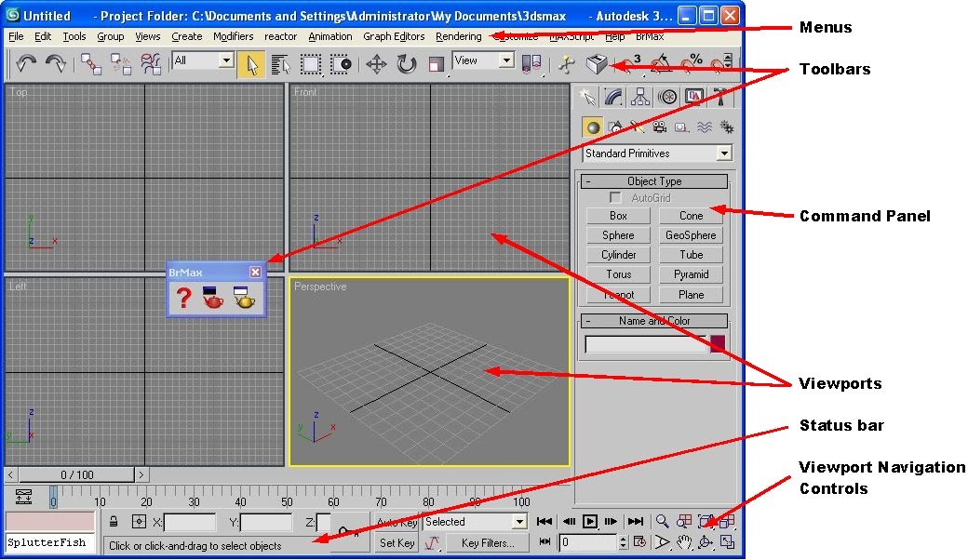This screenshot has width=968, height=560.
Task: Toggle Window/Crossing selection mode
Action: click(341, 64)
